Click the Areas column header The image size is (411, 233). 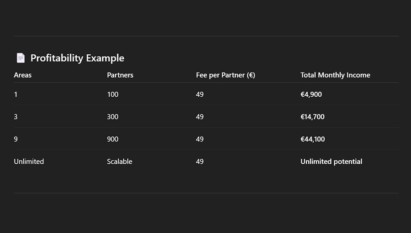point(23,75)
